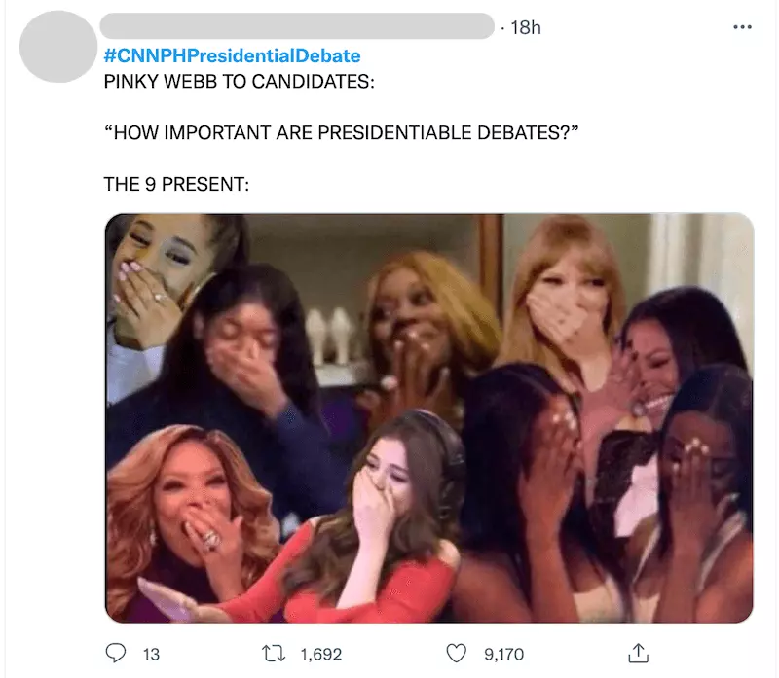The height and width of the screenshot is (678, 779).
Task: Open the #CNNPHPresidentialDebate hashtag link
Action: pos(232,55)
